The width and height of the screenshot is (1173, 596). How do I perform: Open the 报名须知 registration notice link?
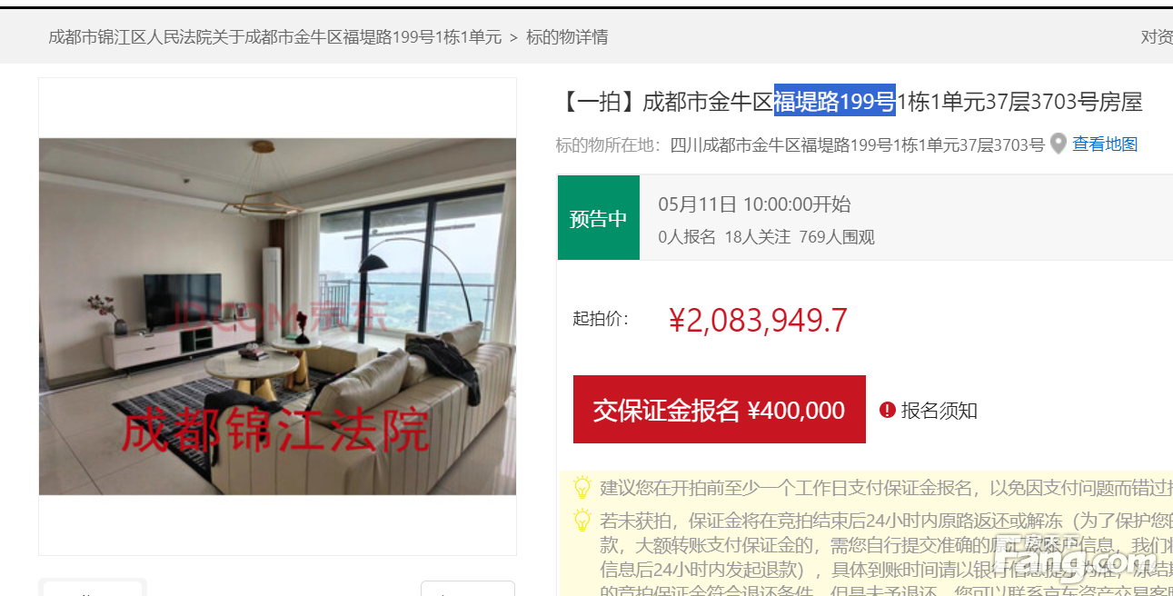(939, 410)
